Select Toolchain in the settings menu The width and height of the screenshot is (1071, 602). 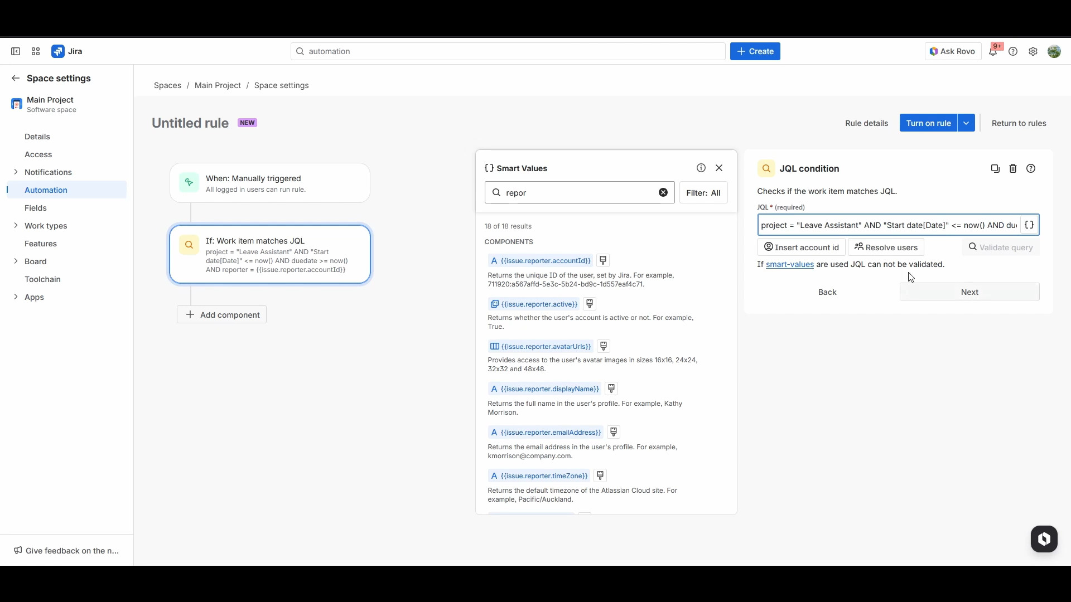coord(42,279)
